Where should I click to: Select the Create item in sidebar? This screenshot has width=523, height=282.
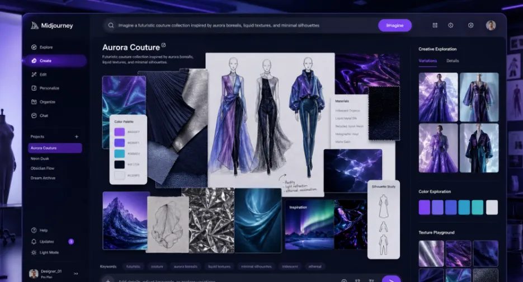(x=55, y=61)
